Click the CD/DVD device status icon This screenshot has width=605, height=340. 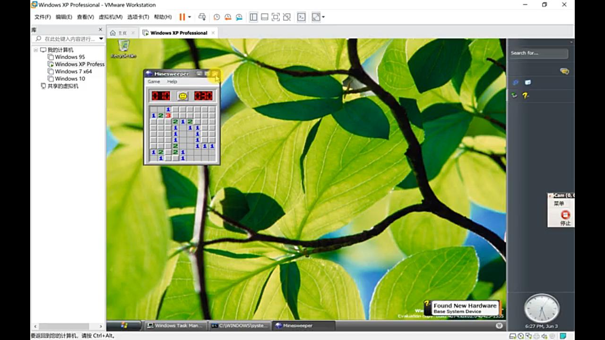coord(521,336)
